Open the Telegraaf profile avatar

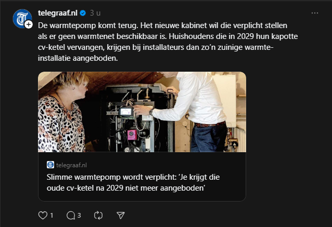point(22,19)
